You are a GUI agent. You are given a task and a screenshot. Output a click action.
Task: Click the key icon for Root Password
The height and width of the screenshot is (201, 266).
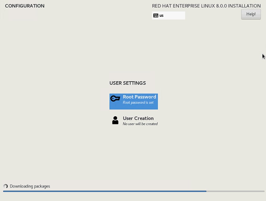point(115,98)
